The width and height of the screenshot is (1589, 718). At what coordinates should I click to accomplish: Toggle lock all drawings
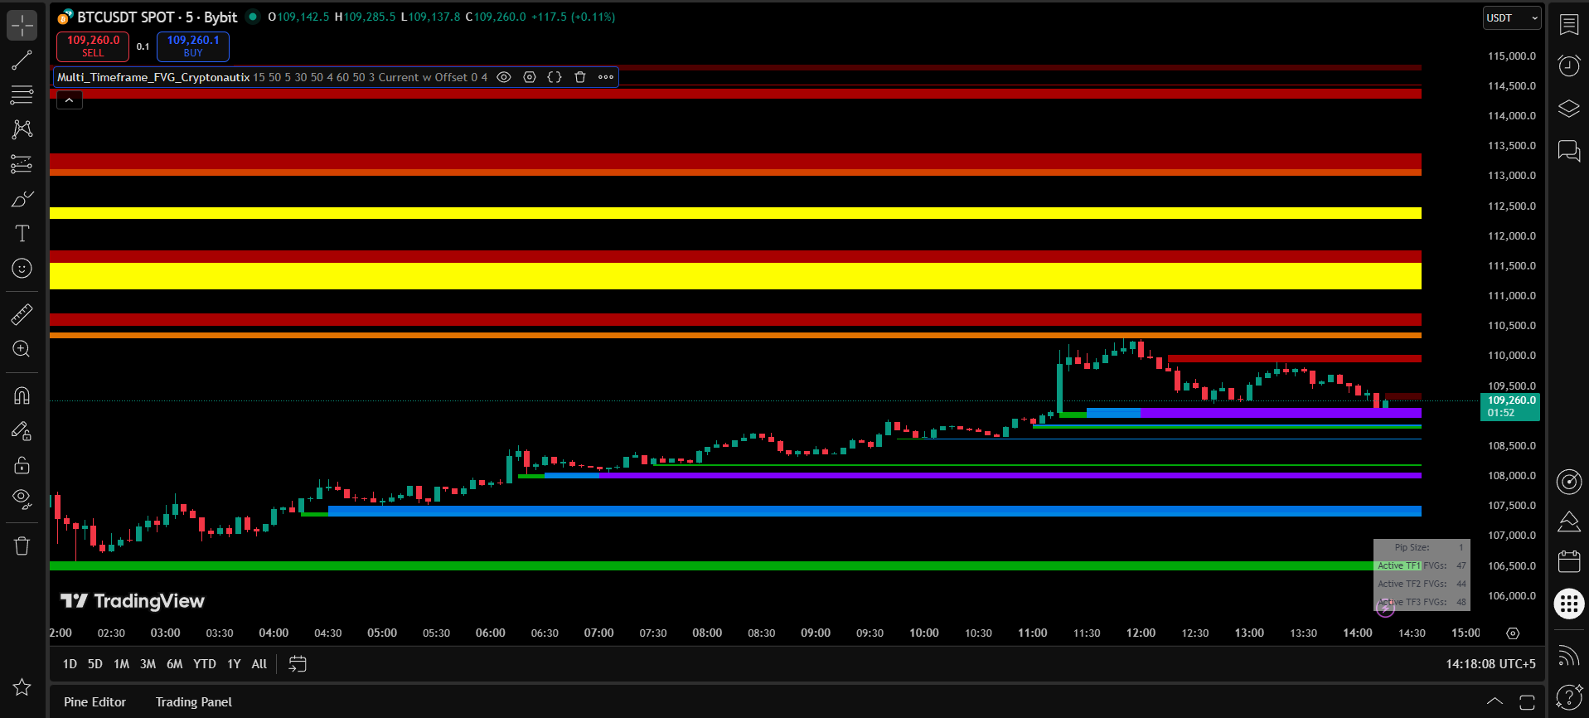22,465
